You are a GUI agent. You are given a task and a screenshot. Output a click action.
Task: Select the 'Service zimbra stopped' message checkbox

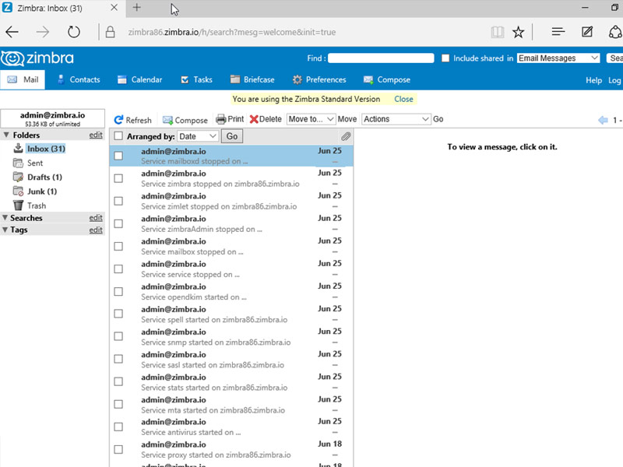coord(118,178)
